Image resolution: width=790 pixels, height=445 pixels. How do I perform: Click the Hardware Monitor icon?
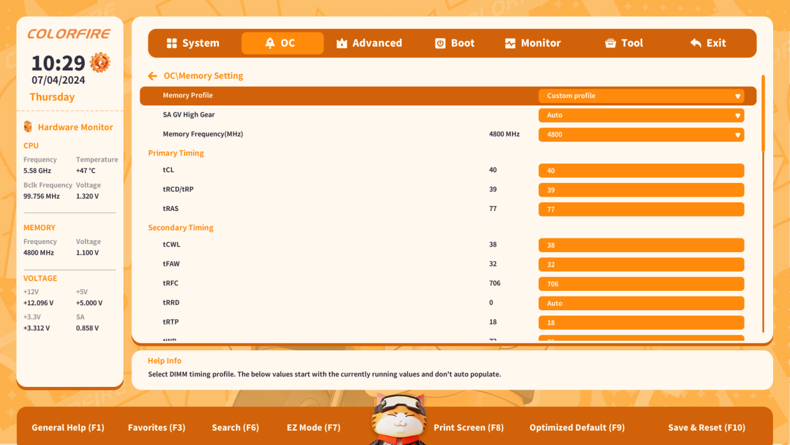pos(28,127)
